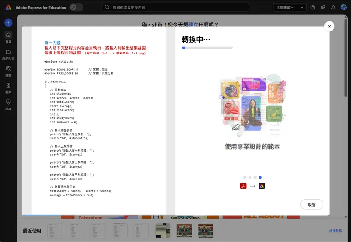This screenshot has height=242, width=351.
Task: Click the int main(void) line
Action: (x=55, y=82)
